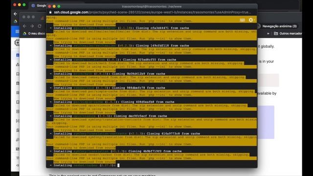This screenshot has height=176, width=313.
Task: Click the line 'Cloning cfa3d44471 from cache'
Action: point(162,28)
